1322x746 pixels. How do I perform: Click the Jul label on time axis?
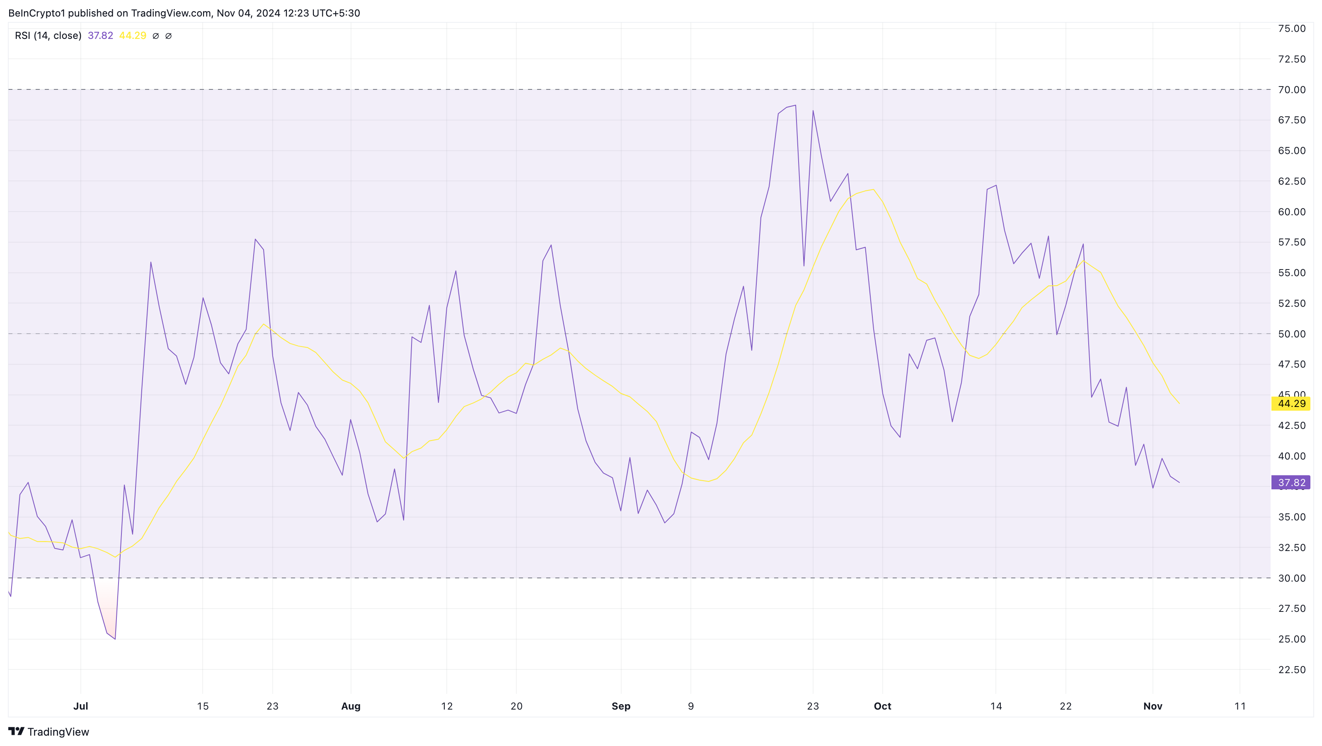coord(80,706)
